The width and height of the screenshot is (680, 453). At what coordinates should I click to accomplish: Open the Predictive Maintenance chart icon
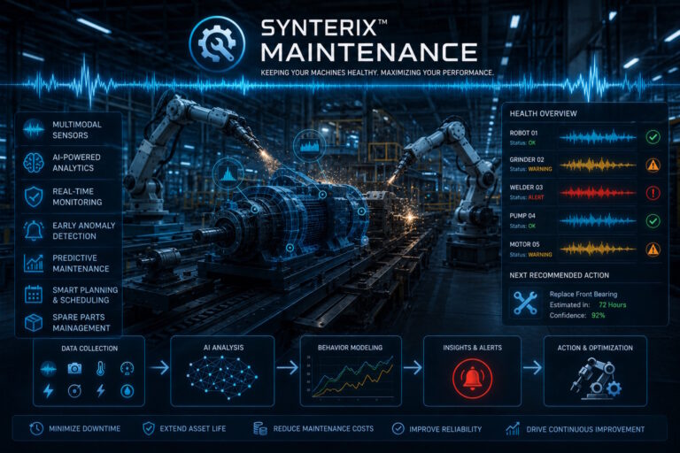34,263
